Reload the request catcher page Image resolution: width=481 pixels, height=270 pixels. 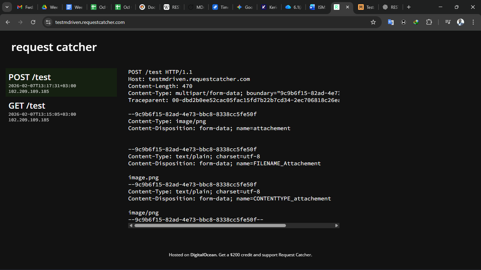pyautogui.click(x=33, y=22)
